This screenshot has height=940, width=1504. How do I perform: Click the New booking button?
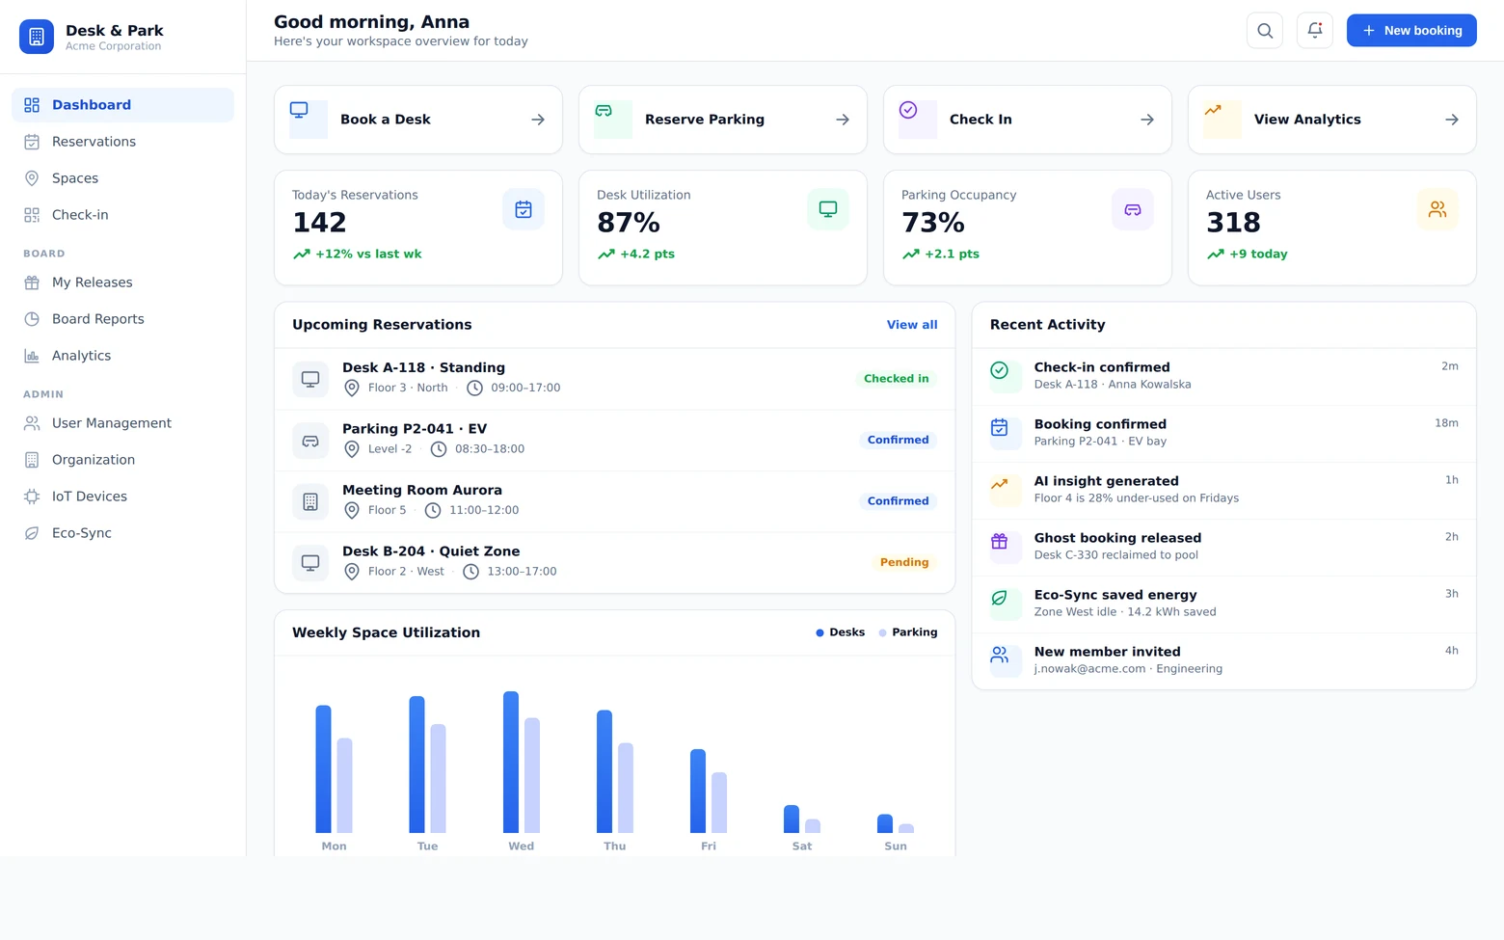1411,31
